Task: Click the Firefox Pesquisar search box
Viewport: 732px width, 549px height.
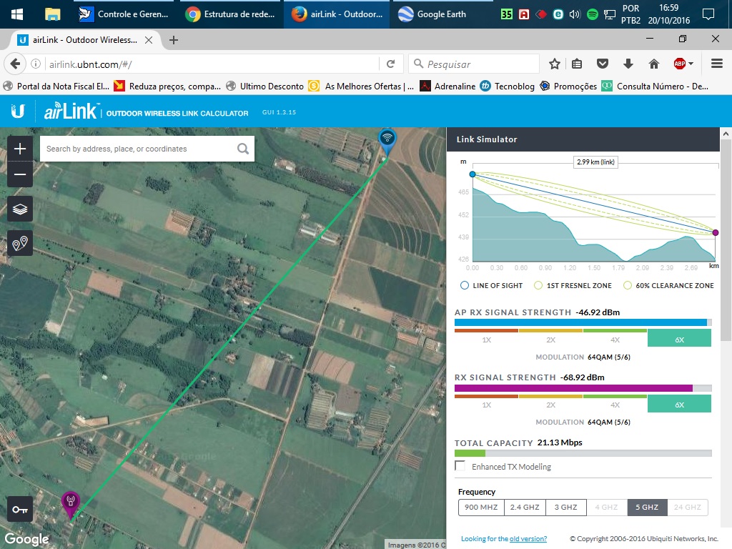Action: (x=475, y=64)
